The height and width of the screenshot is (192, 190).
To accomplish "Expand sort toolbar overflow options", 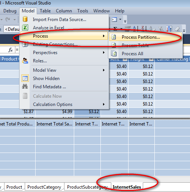I will (x=184, y=30).
